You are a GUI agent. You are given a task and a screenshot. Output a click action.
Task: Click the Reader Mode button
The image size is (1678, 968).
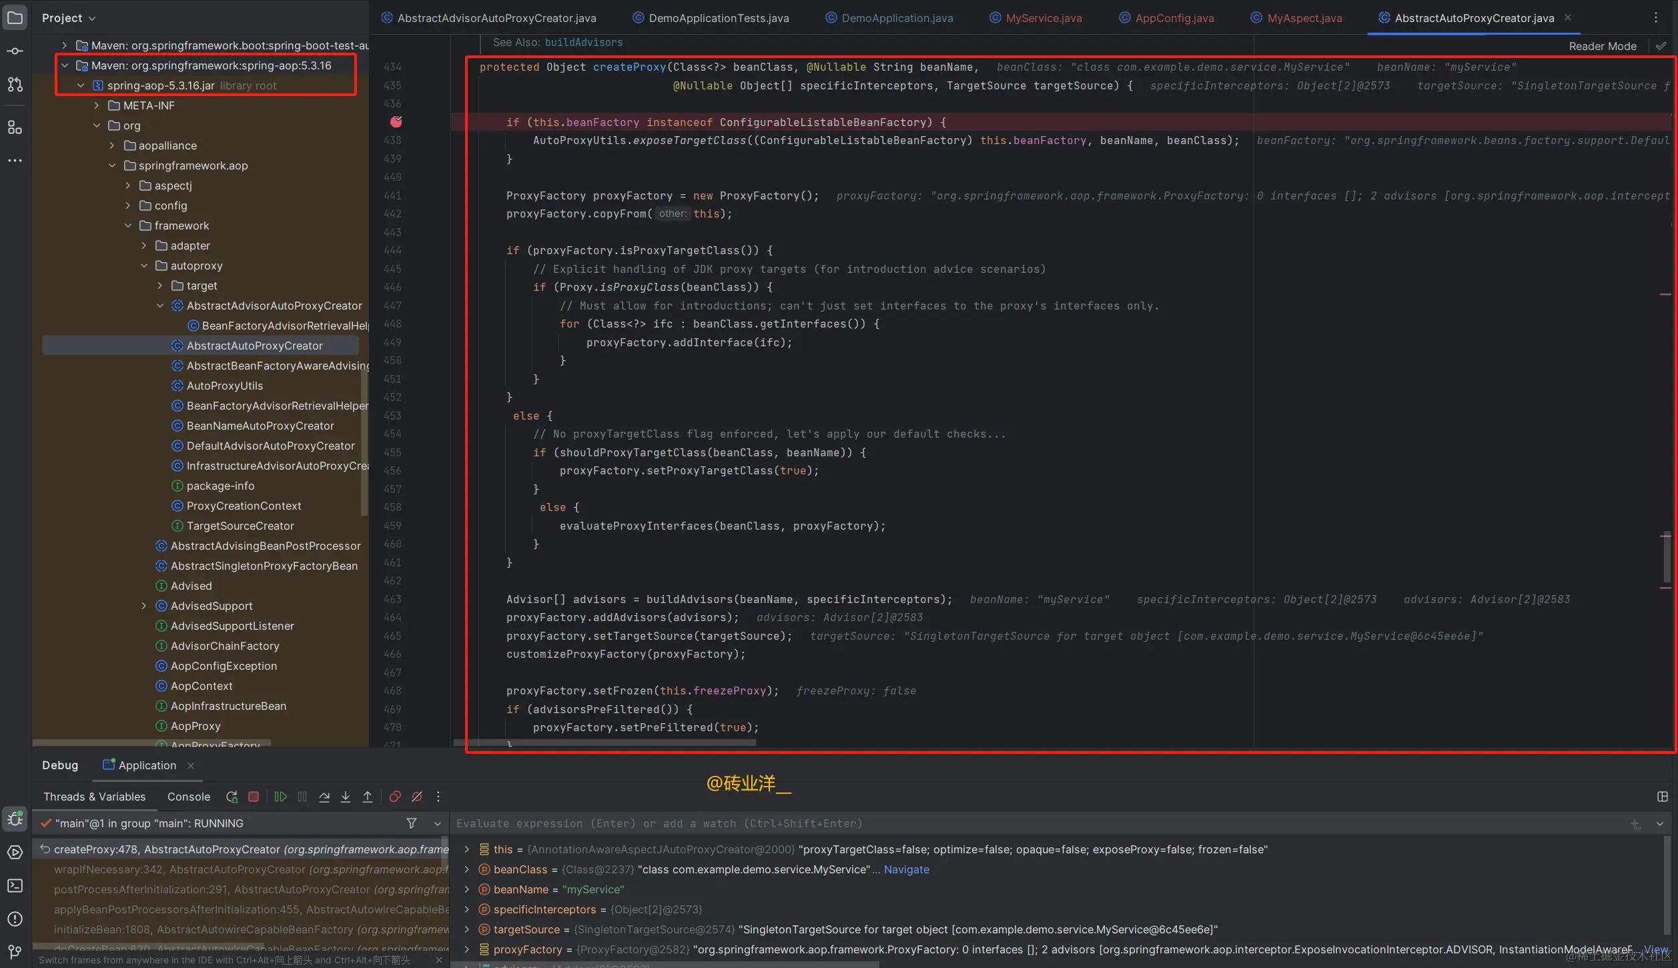[x=1603, y=46]
